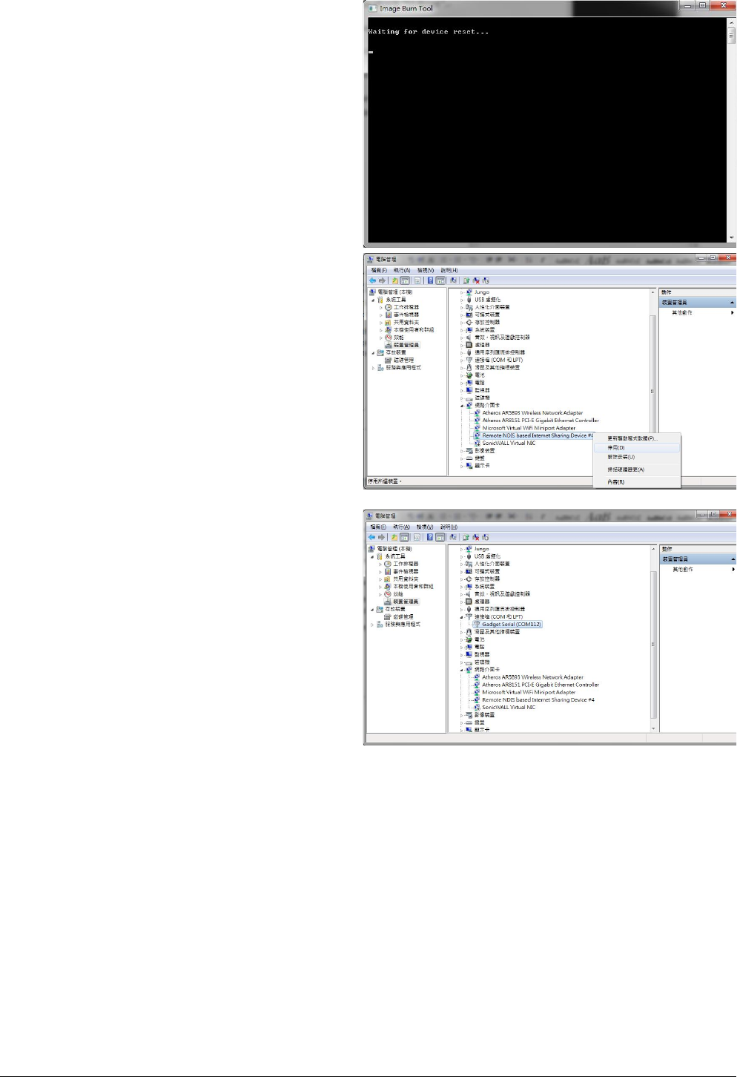Click the Image Burn Tool window icon
This screenshot has height=1077, width=737.
pyautogui.click(x=373, y=8)
